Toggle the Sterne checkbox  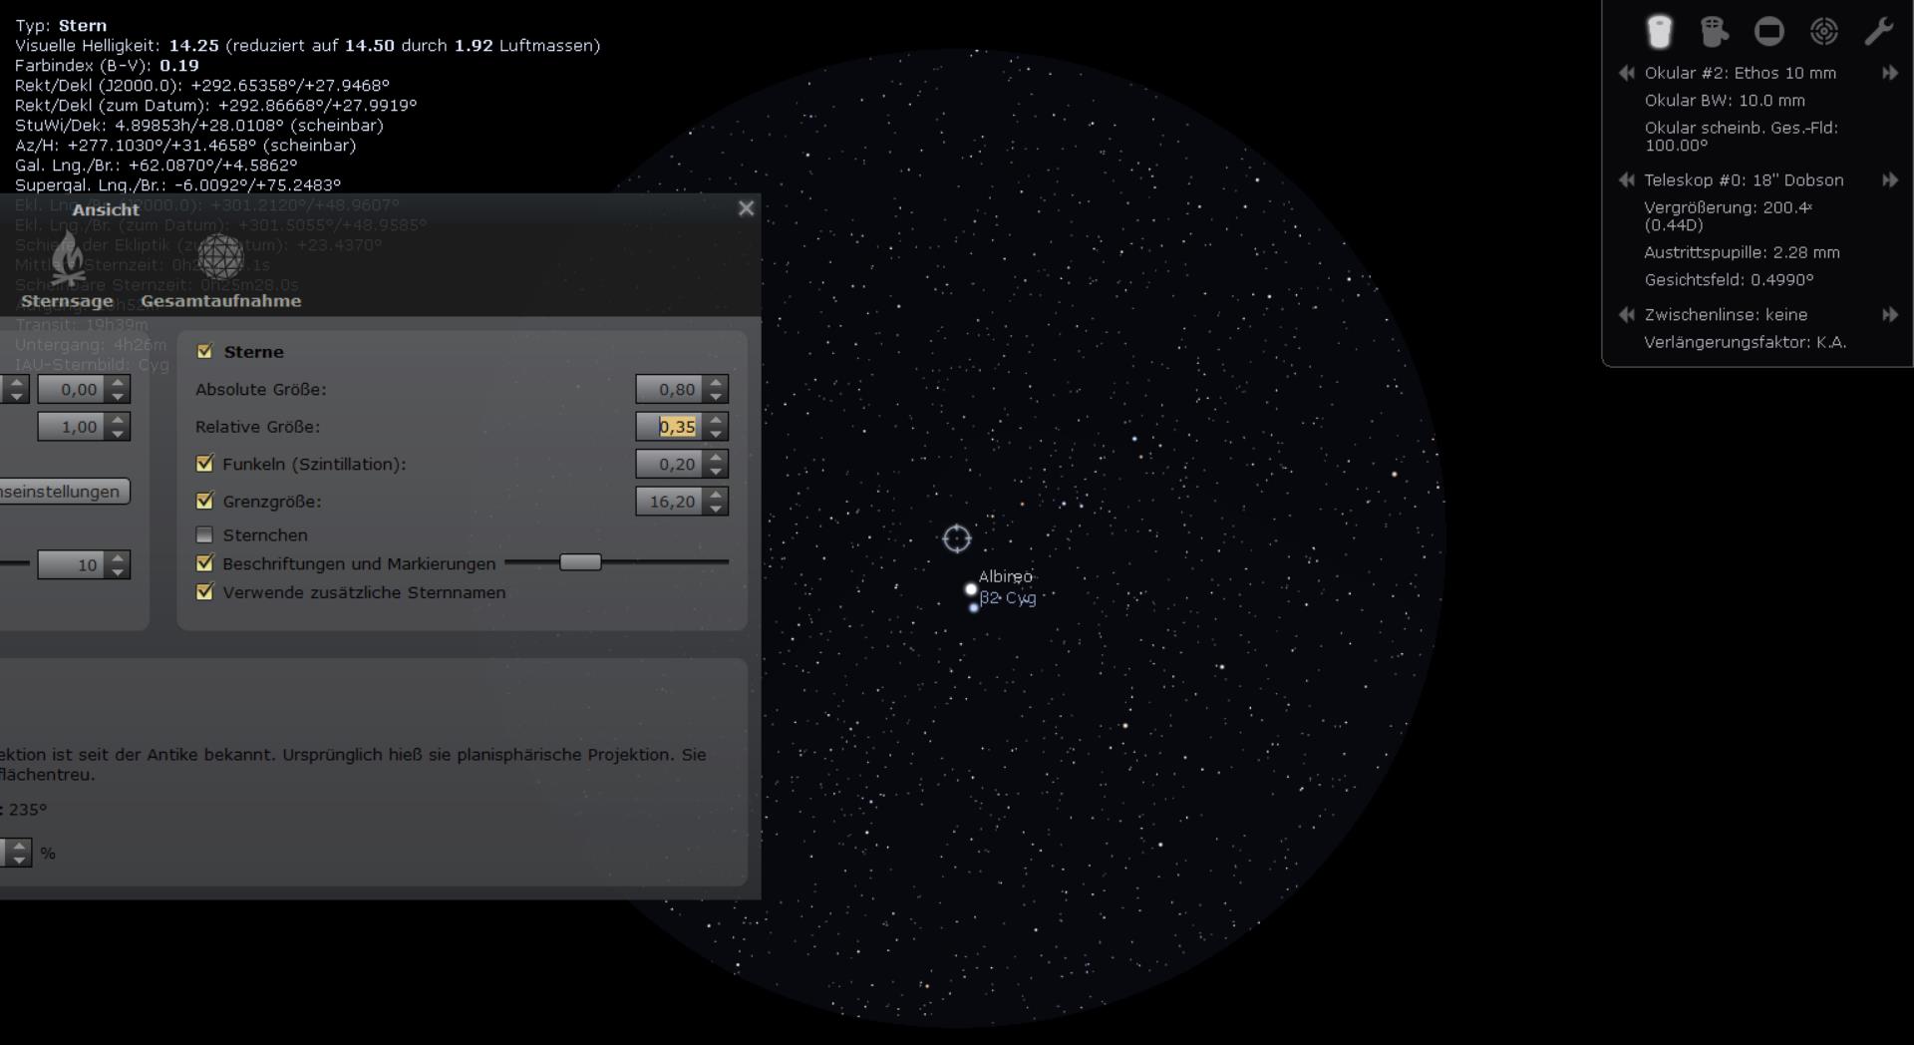[205, 351]
